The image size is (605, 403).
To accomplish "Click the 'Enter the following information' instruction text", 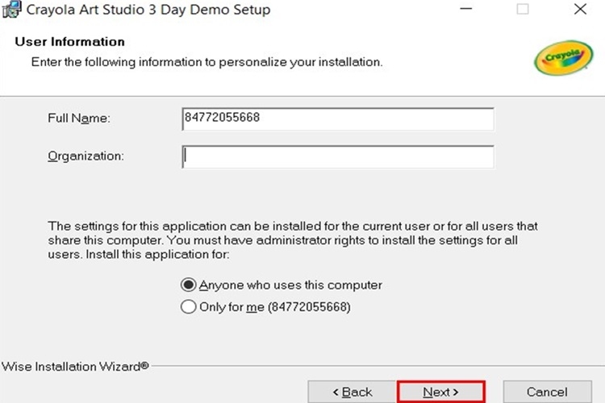I will 207,61.
